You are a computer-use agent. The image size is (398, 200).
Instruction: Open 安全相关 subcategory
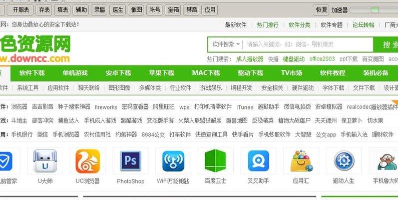[272, 88]
